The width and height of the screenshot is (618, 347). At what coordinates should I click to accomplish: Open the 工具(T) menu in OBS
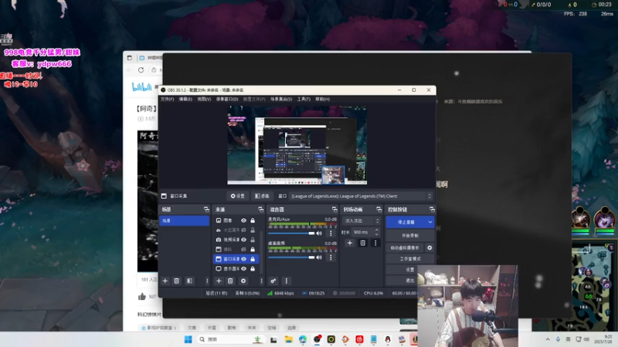click(x=304, y=99)
